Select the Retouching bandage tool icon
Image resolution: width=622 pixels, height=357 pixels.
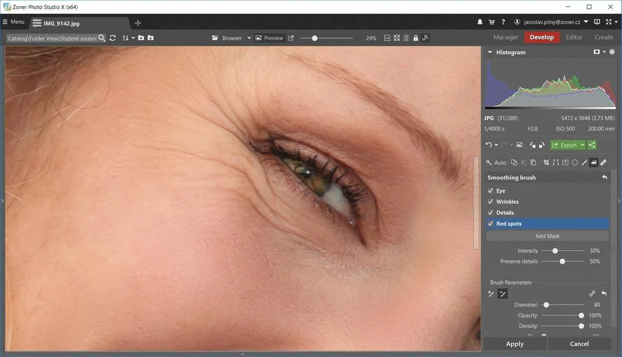604,162
